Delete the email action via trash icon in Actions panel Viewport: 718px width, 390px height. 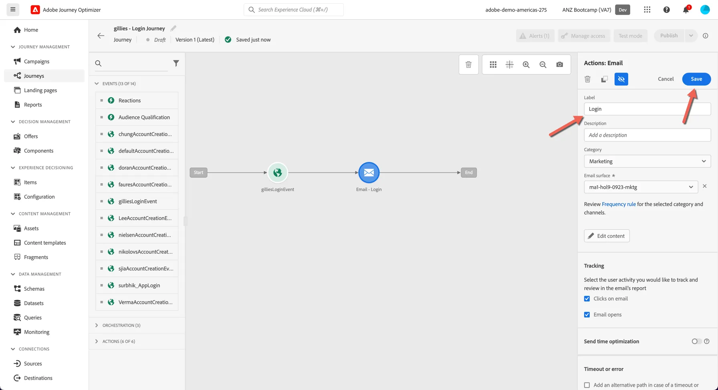pyautogui.click(x=587, y=79)
